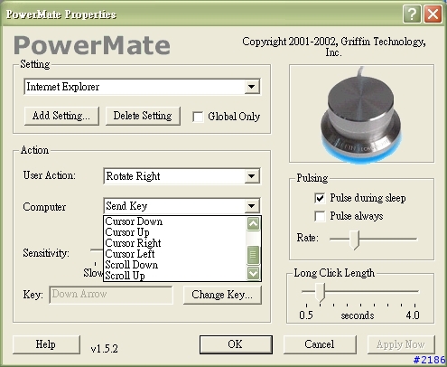Click the pulsing Rate slider handle

click(355, 240)
